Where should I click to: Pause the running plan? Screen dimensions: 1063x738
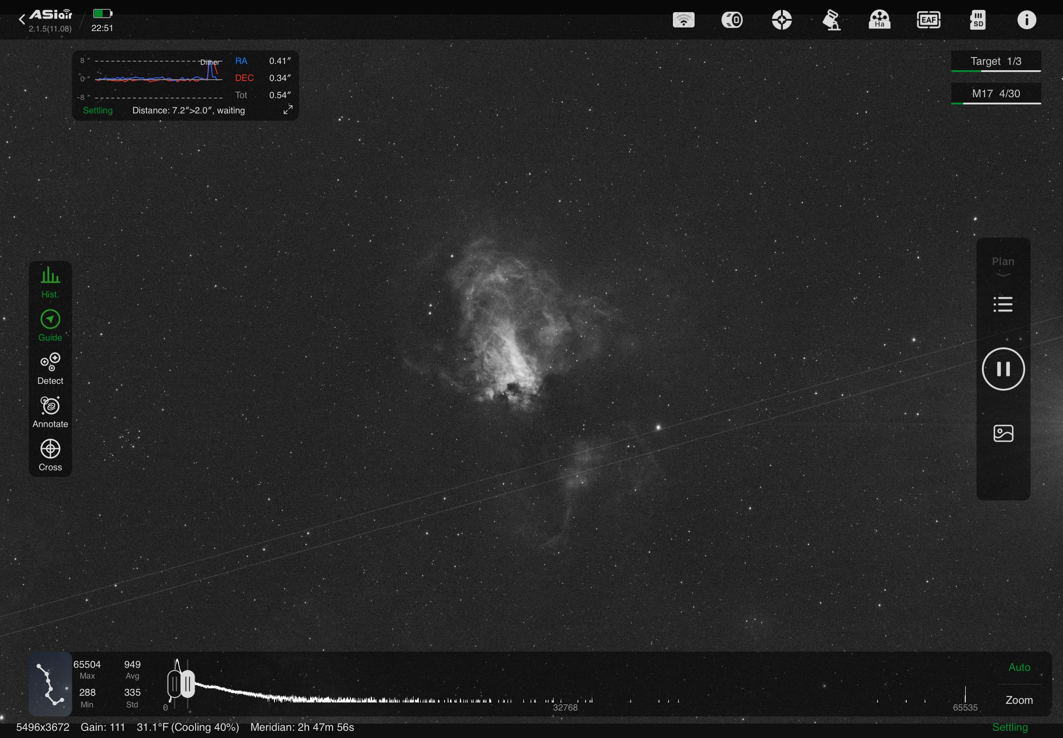(1003, 369)
